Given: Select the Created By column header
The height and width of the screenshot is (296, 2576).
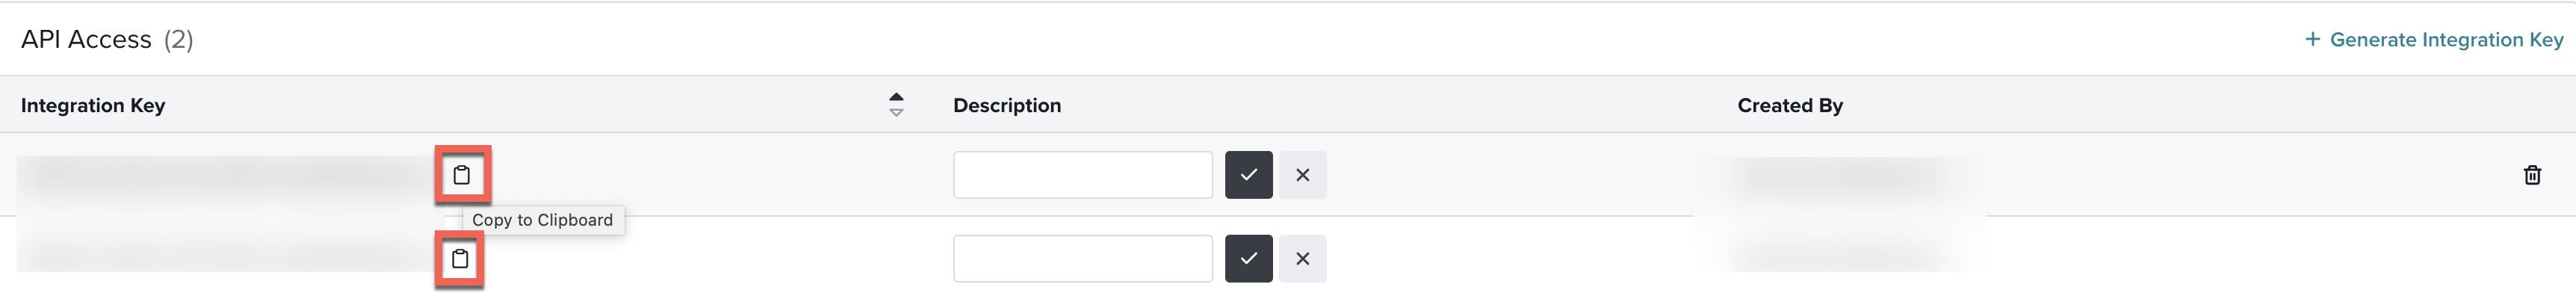Looking at the screenshot, I should click(x=1790, y=105).
